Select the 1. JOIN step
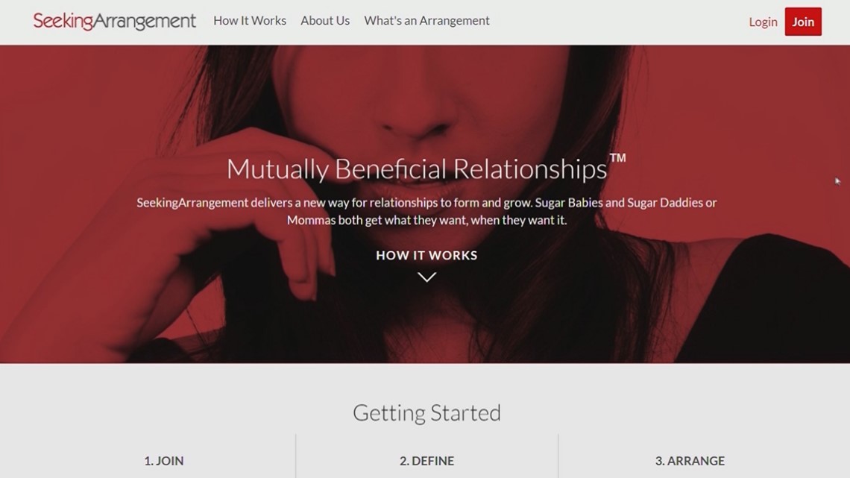 coord(164,461)
